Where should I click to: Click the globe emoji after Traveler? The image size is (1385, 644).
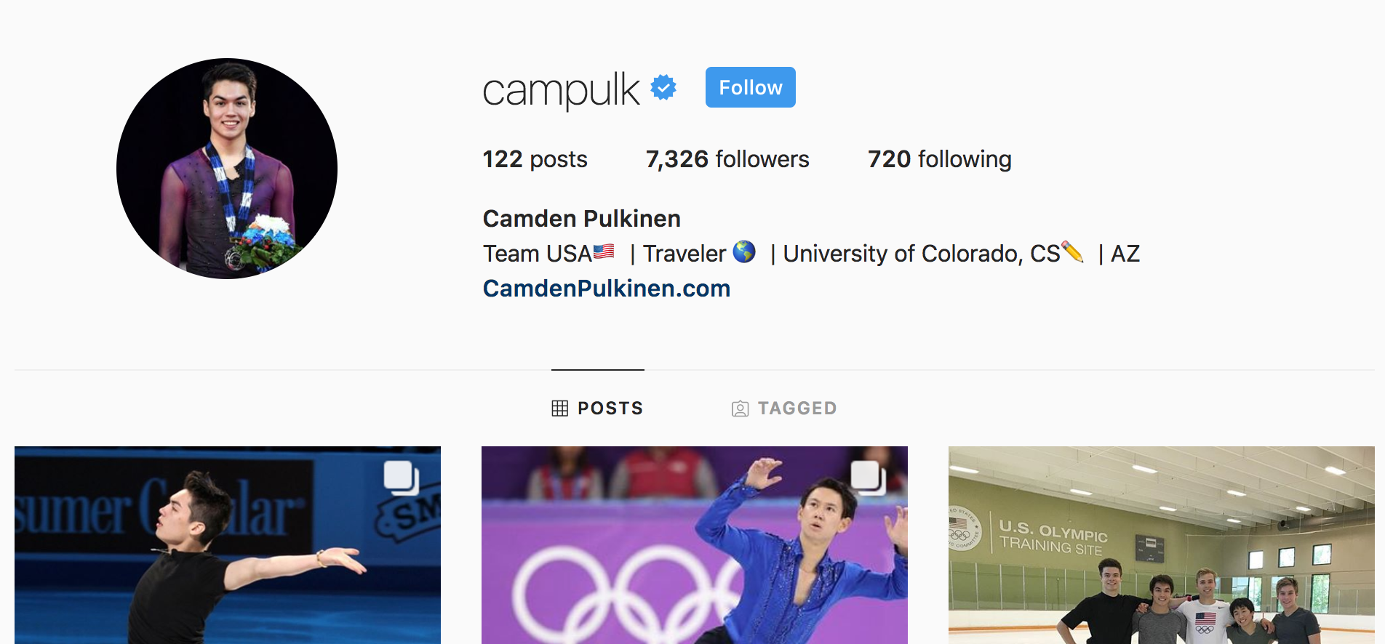(743, 251)
